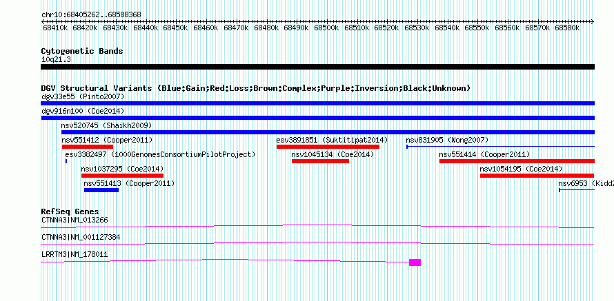
Task: Select the blue nsv520745 gain bar
Action: (x=328, y=132)
